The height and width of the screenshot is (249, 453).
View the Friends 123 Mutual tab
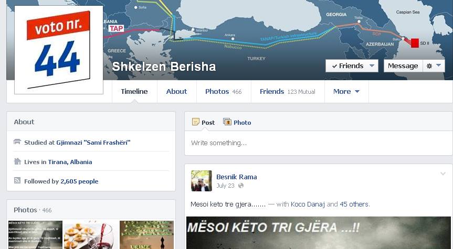pyautogui.click(x=287, y=91)
